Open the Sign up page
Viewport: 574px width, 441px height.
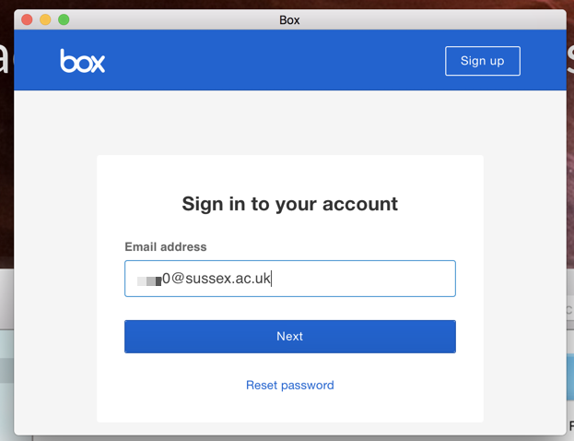coord(483,61)
